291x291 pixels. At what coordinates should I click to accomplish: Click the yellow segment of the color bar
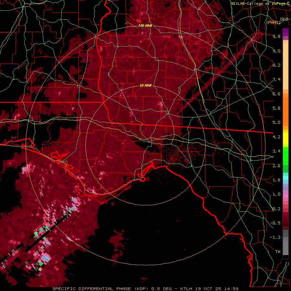pos(286,138)
